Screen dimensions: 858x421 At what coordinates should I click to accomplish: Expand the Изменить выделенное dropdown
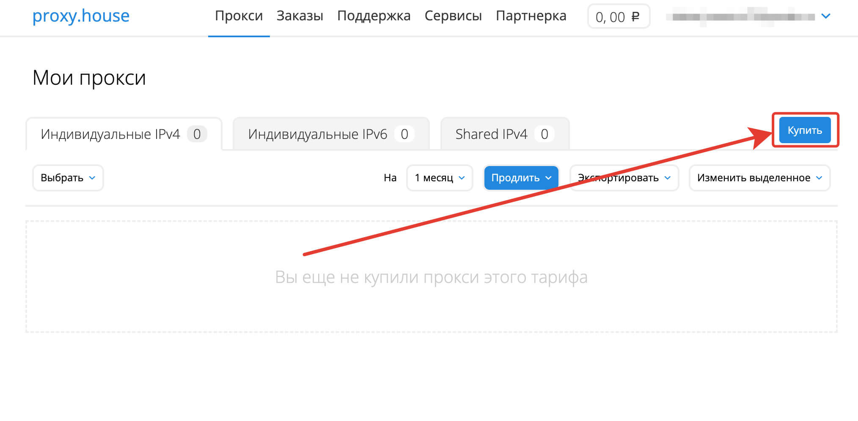pyautogui.click(x=759, y=178)
